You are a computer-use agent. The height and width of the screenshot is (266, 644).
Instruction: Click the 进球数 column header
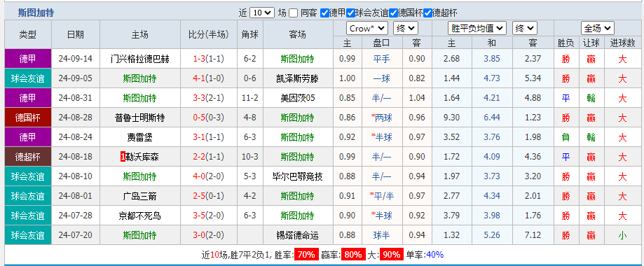pos(623,43)
